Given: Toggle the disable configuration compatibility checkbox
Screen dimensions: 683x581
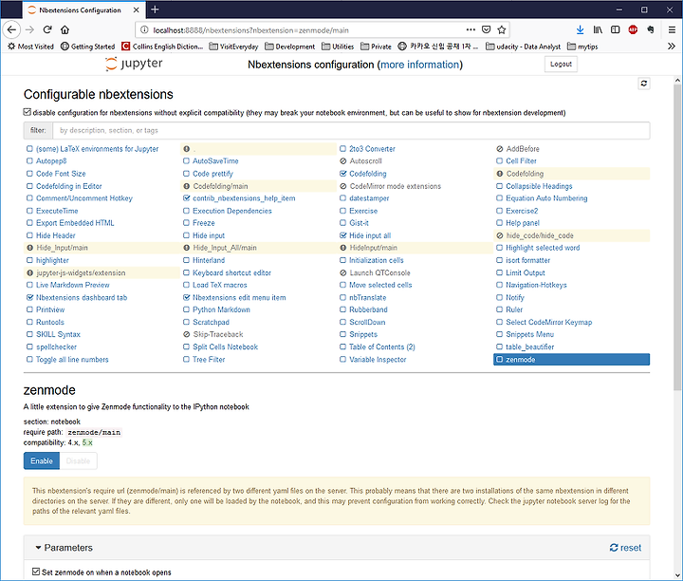Looking at the screenshot, I should [27, 112].
